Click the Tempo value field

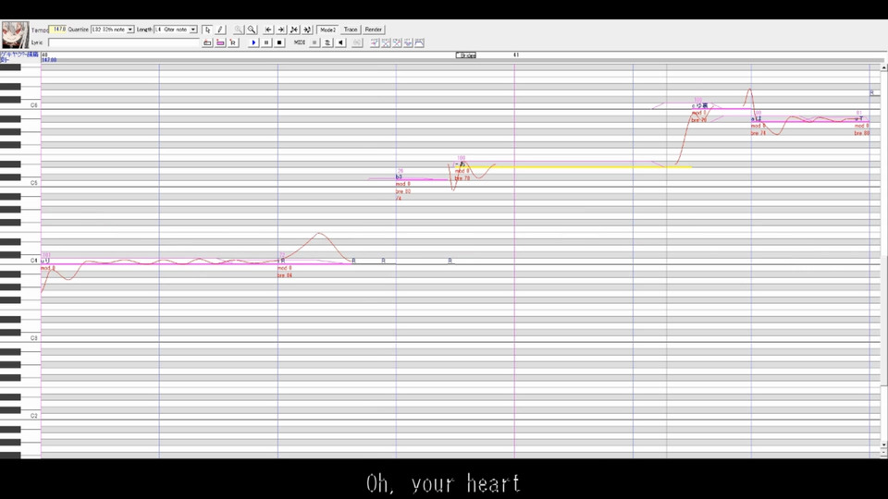pos(57,30)
